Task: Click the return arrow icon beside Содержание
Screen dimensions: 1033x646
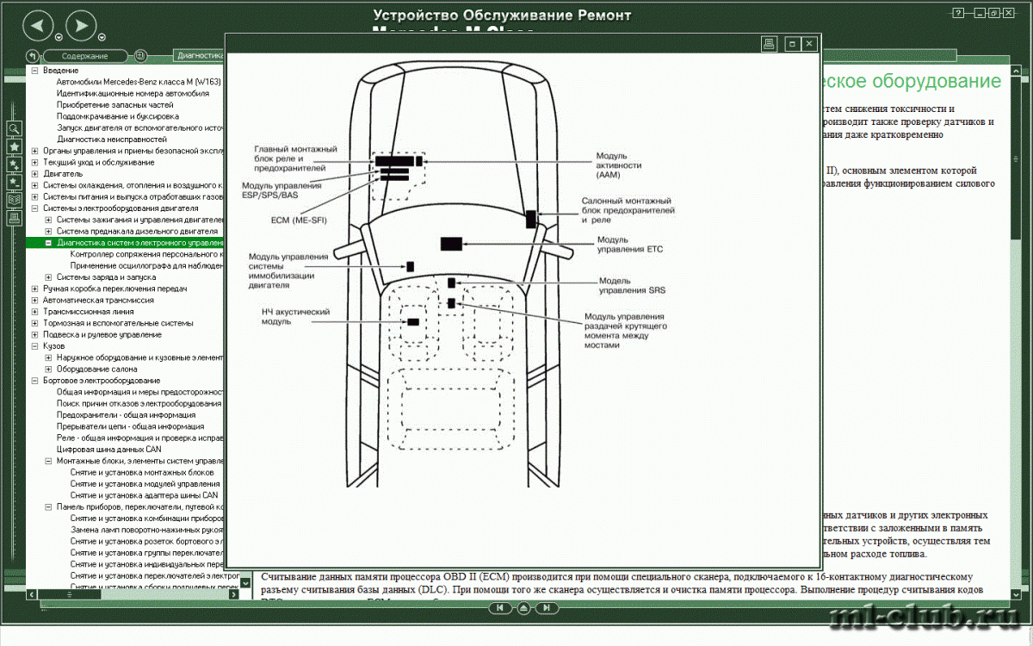Action: point(33,56)
